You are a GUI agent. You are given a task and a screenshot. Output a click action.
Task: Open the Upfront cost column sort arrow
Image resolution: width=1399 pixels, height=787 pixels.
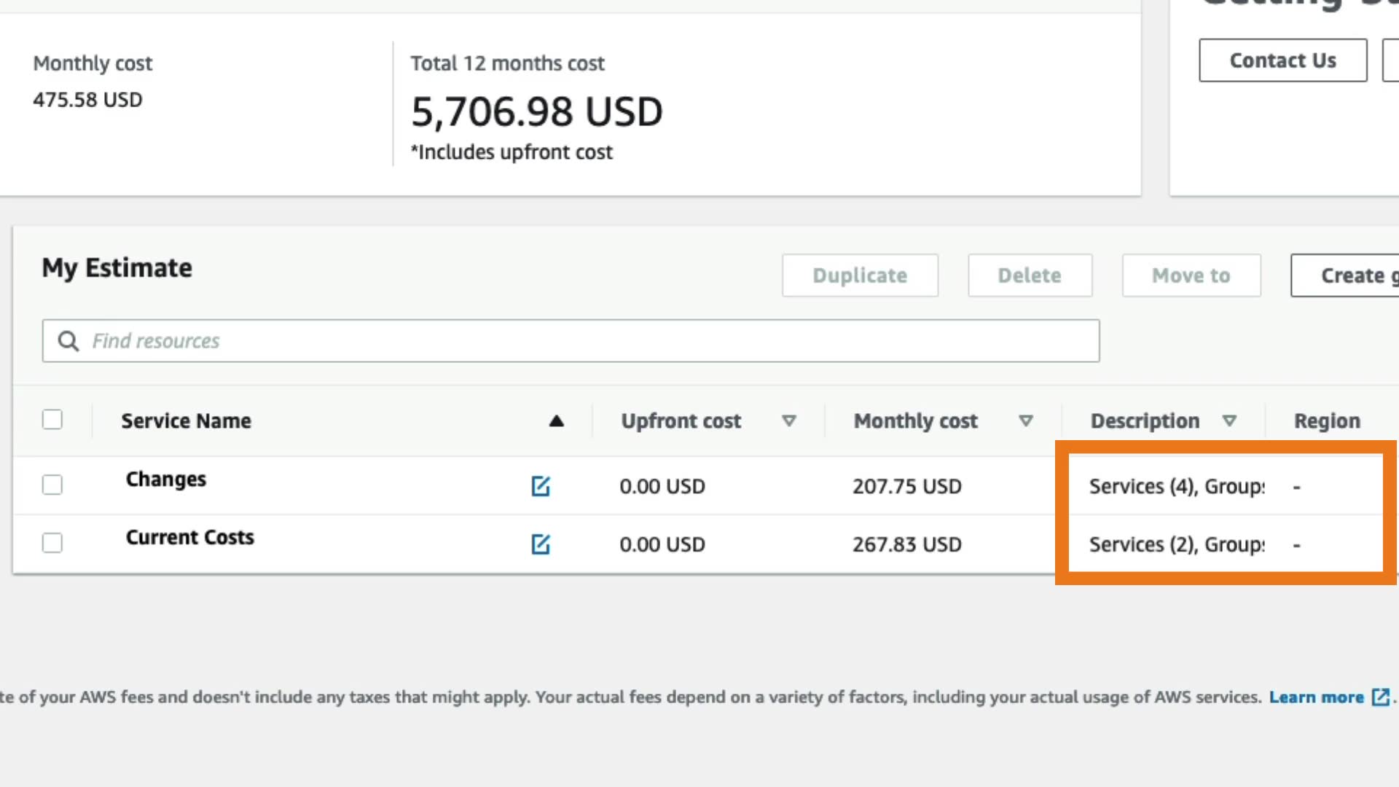[x=788, y=421]
